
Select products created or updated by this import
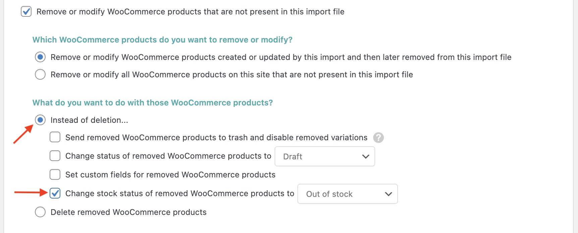click(x=40, y=57)
